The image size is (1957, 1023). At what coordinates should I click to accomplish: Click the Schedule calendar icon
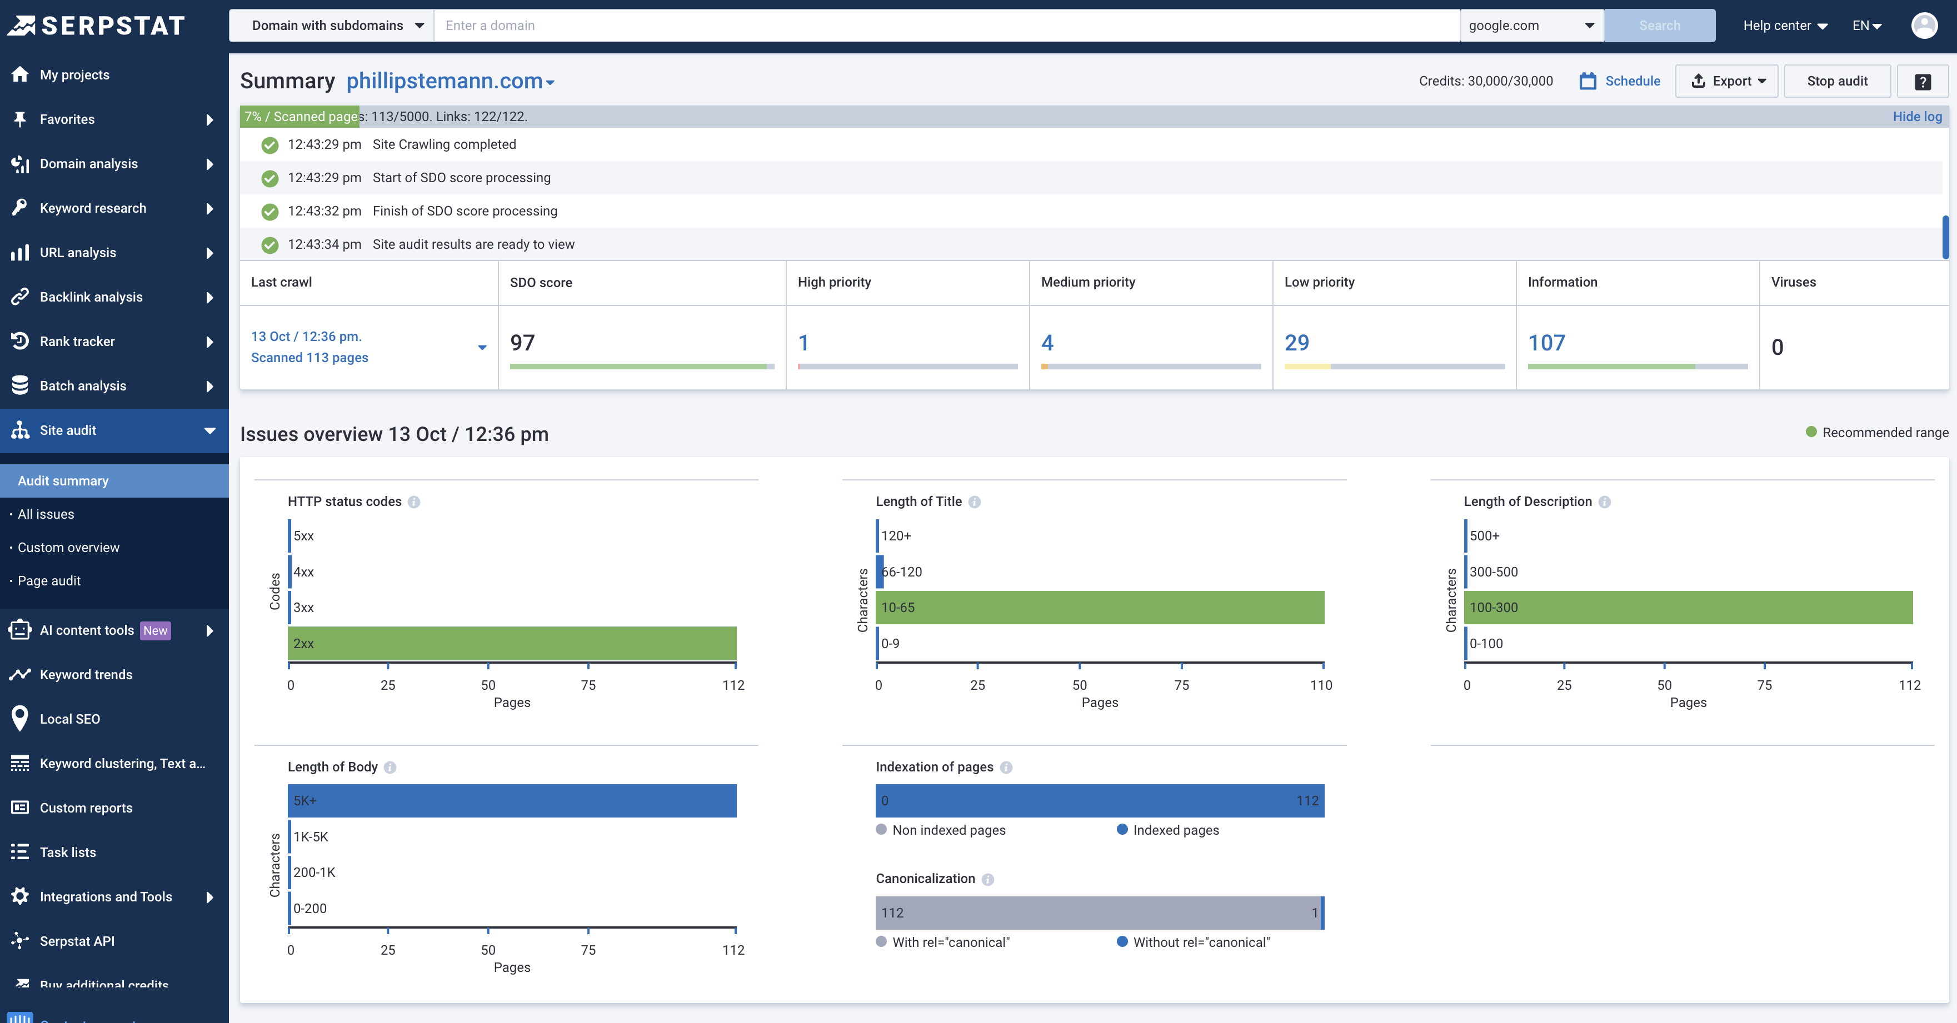point(1587,81)
